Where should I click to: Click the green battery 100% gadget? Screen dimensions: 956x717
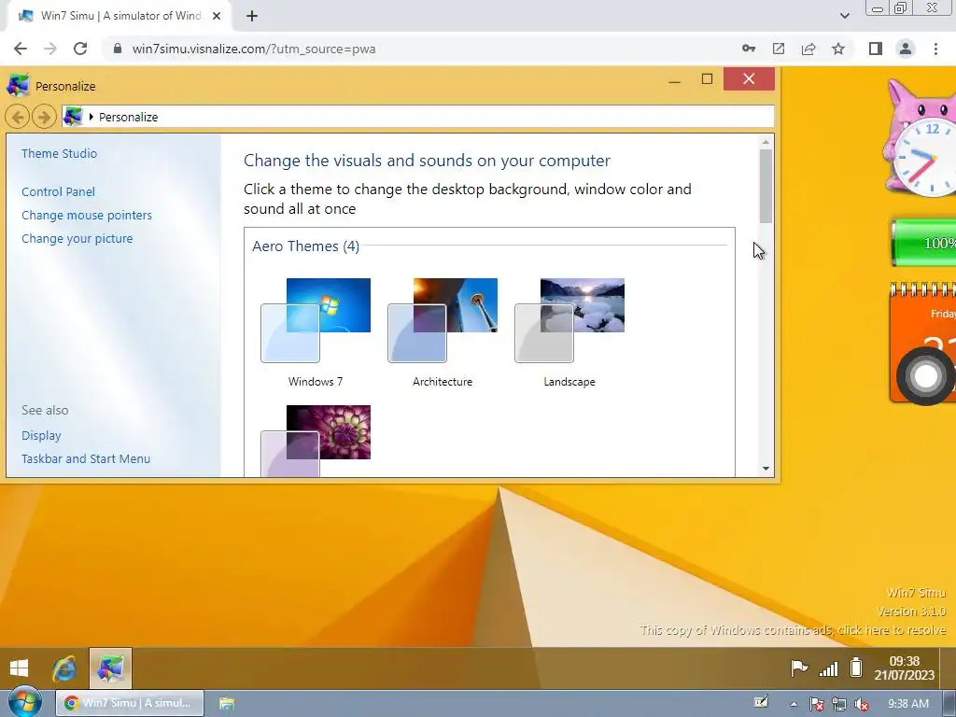(923, 244)
